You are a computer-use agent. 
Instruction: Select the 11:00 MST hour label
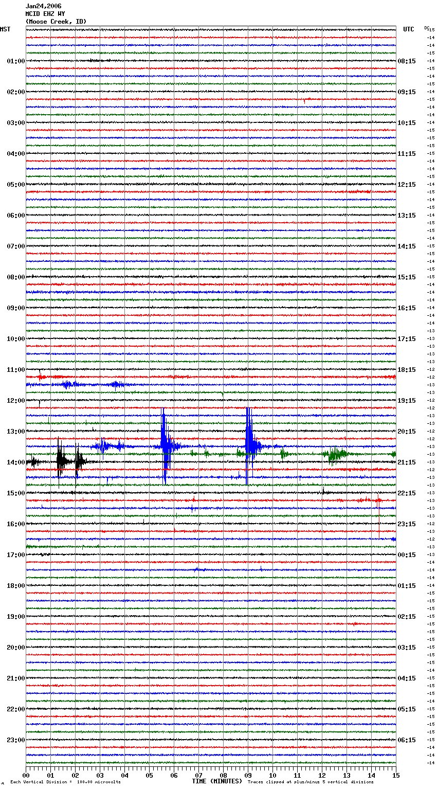(x=16, y=370)
